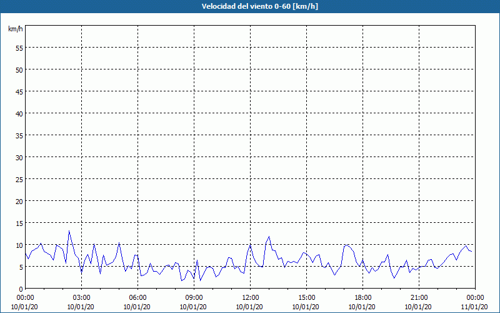
Task: Select the "km/h" unit label on the axis
Action: [15, 29]
